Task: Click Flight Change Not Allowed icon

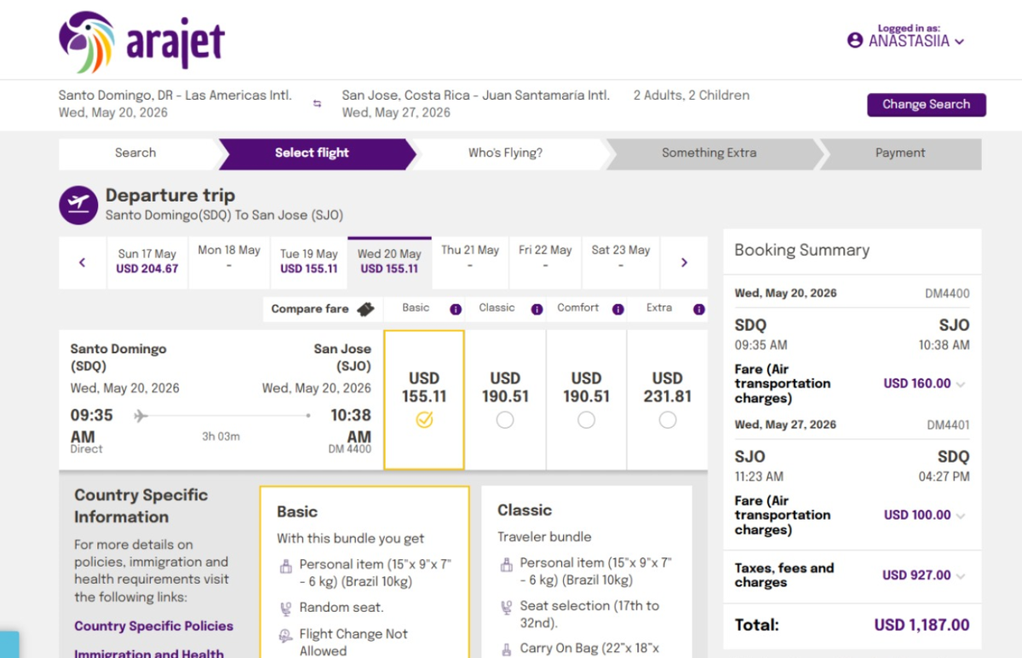Action: (285, 635)
